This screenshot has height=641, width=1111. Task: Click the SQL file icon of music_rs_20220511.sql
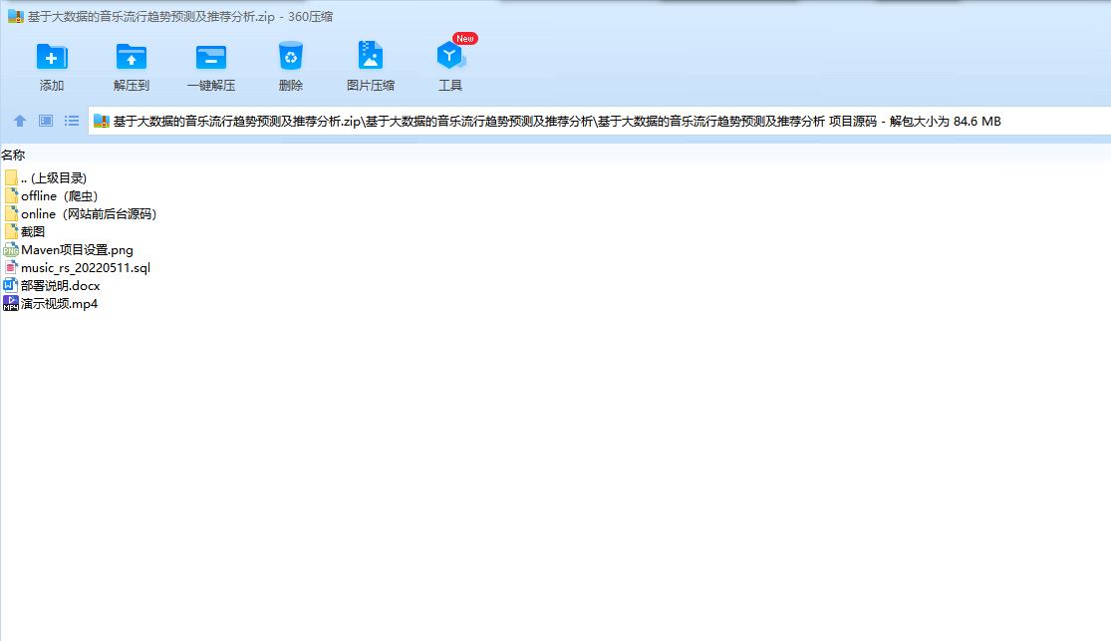(x=11, y=267)
